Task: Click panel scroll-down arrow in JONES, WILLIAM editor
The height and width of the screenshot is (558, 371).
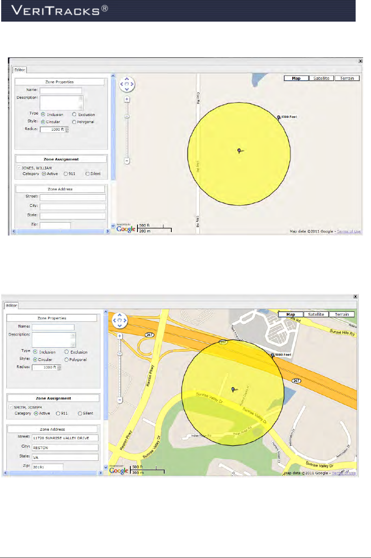Action: click(x=113, y=226)
